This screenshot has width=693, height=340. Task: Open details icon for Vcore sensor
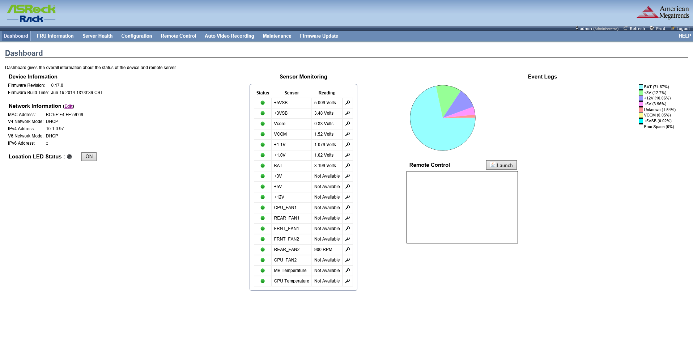[347, 124]
